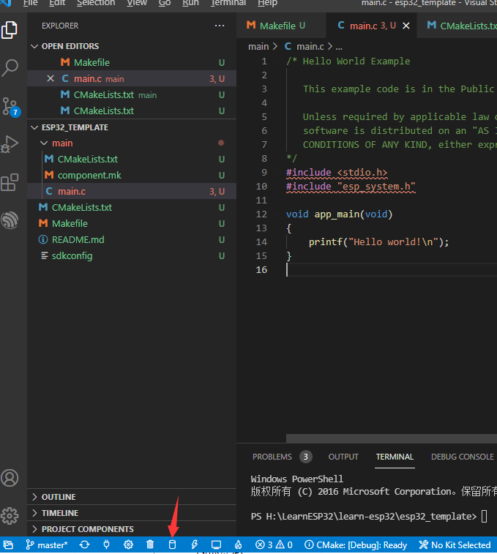Click the ESP-IDF project folder status icon

pyautogui.click(x=8, y=544)
